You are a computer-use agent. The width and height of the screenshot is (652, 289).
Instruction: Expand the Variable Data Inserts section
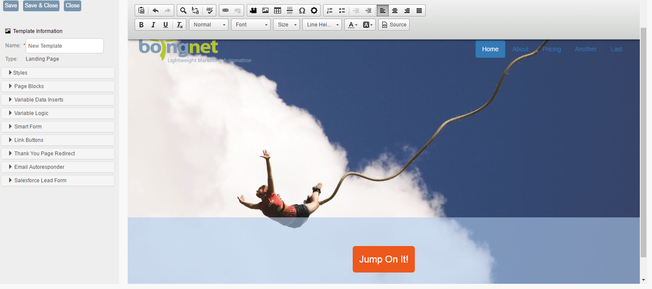pyautogui.click(x=58, y=100)
